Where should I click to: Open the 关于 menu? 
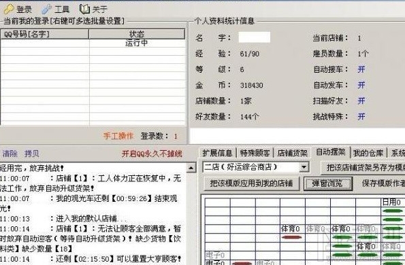(99, 10)
